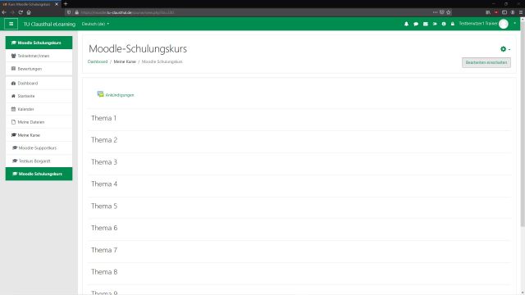
Task: Reload the page with browser refresh icon
Action: [21, 12]
